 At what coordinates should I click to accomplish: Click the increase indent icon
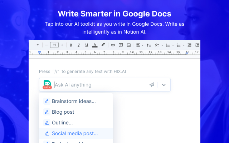pos(197,45)
